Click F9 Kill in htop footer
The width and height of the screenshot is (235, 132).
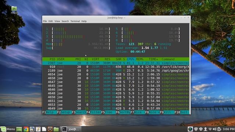tap(167, 112)
